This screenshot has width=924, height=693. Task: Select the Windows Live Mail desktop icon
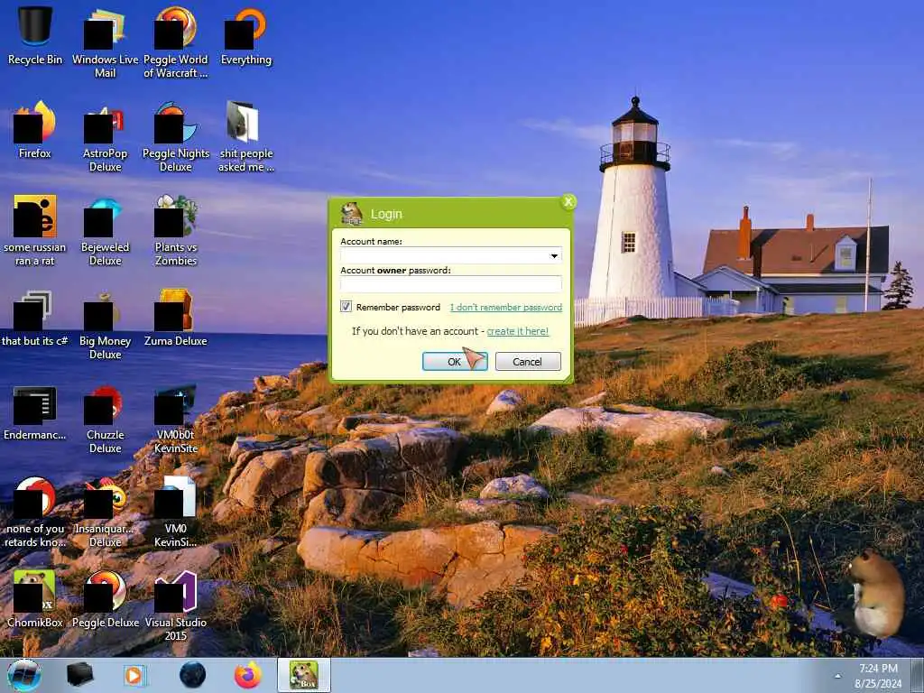105,42
